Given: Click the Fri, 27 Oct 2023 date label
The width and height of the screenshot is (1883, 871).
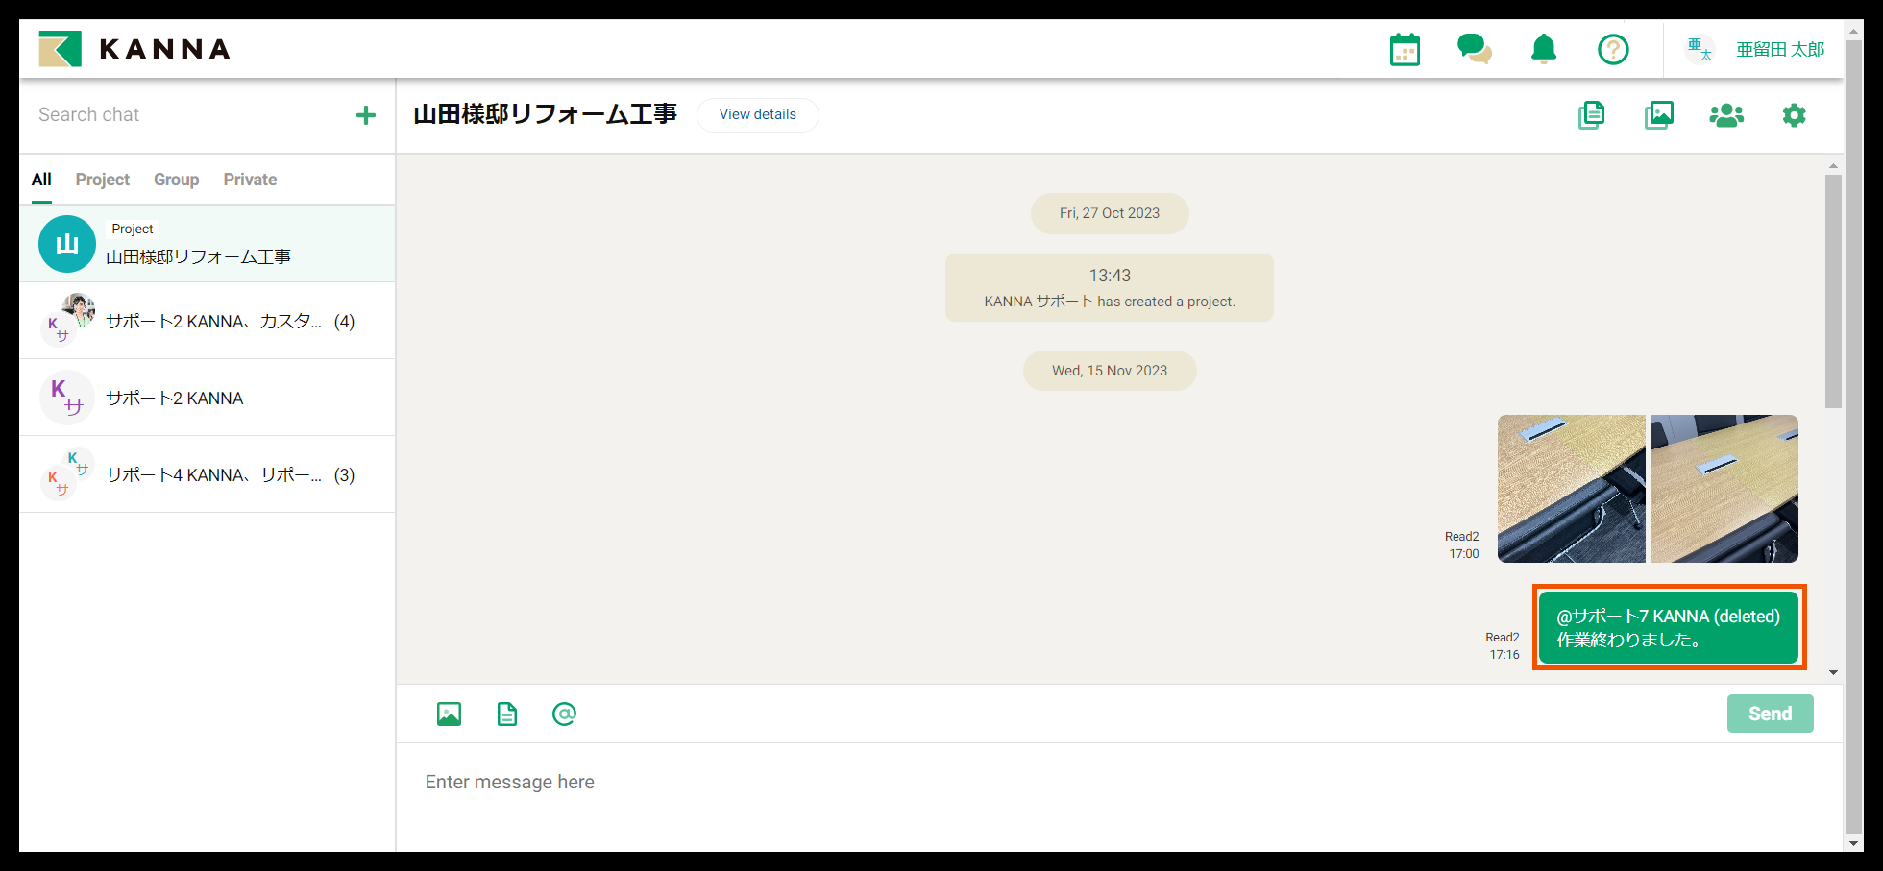Looking at the screenshot, I should 1110,213.
